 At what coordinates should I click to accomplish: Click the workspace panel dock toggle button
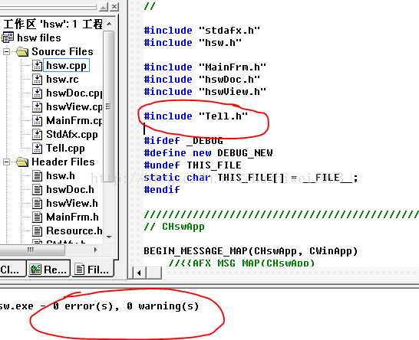pos(104,6)
